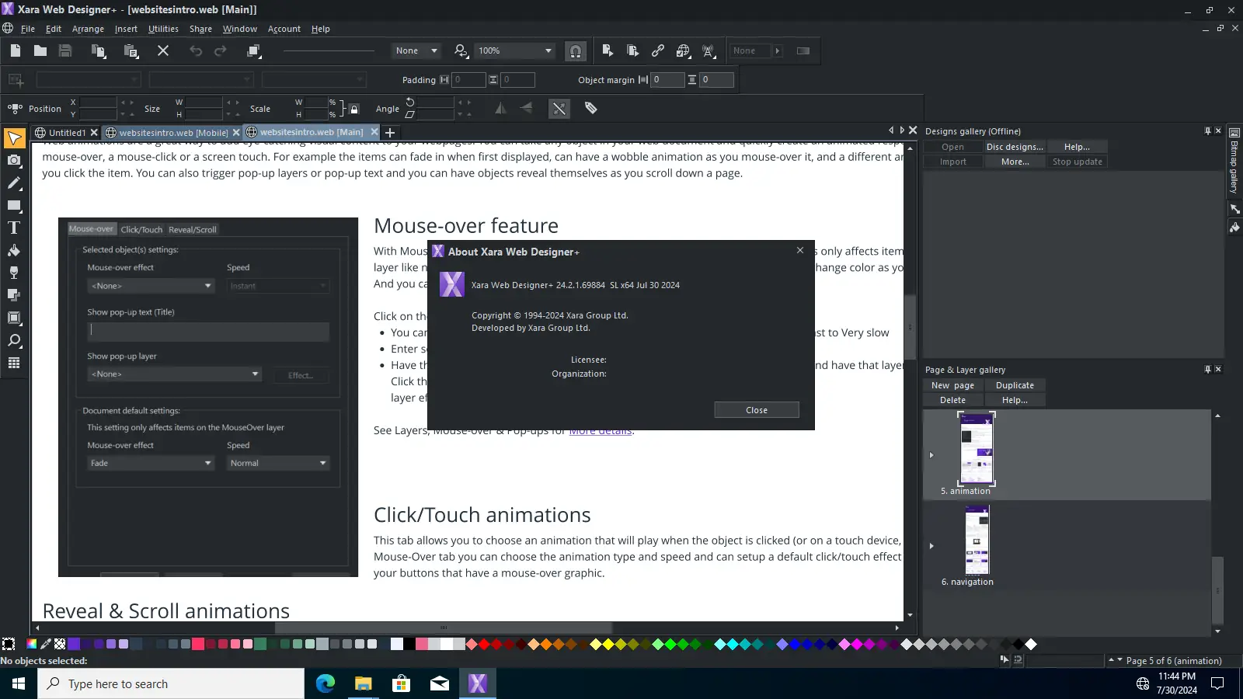Image resolution: width=1243 pixels, height=699 pixels.
Task: Click the first Object margin input field
Action: 667,80
